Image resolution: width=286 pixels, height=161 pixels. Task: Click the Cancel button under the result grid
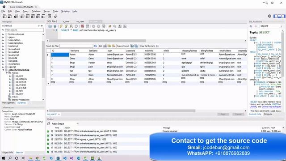point(238,114)
